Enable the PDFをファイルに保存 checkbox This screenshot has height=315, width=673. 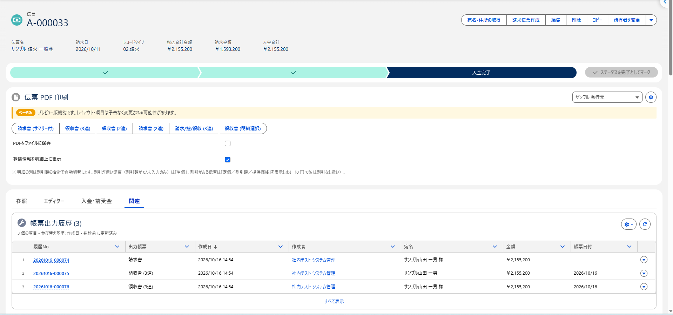pos(228,143)
